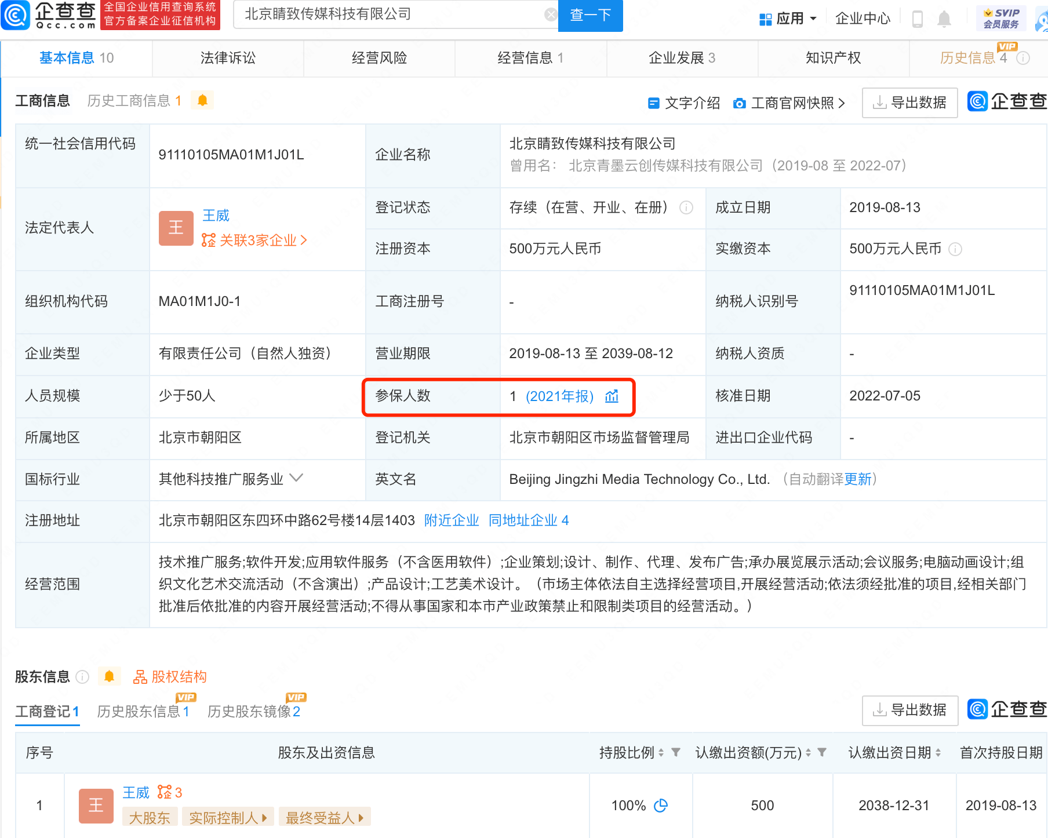Open 股权结构 diagram link
Image resolution: width=1048 pixels, height=838 pixels.
[x=170, y=677]
